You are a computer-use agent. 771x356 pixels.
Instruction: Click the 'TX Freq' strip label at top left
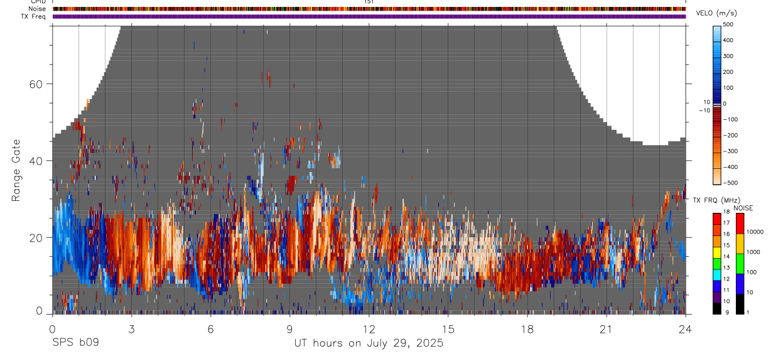pyautogui.click(x=35, y=16)
